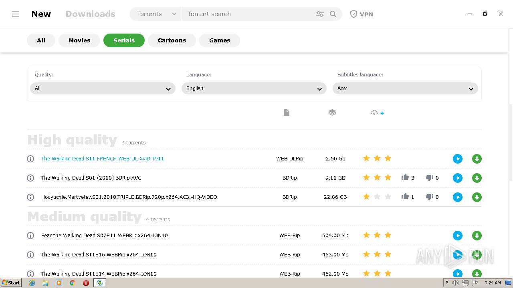Play Hodyachie.Mertvetsy torrent
The image size is (513, 288).
click(458, 197)
